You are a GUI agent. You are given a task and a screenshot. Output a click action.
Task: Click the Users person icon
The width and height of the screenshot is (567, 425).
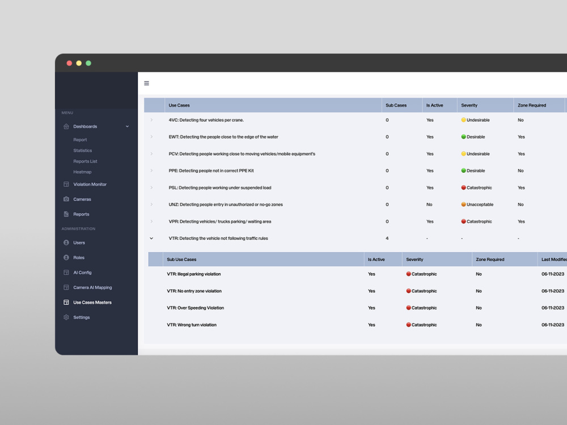click(x=66, y=243)
